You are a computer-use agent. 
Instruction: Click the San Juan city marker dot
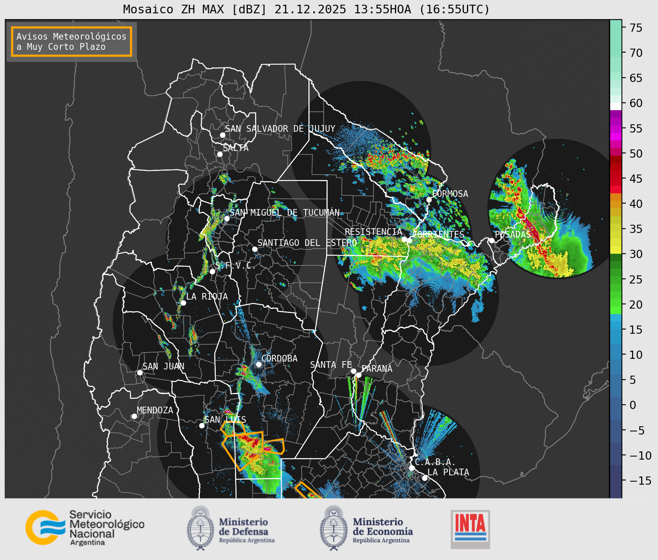140,373
